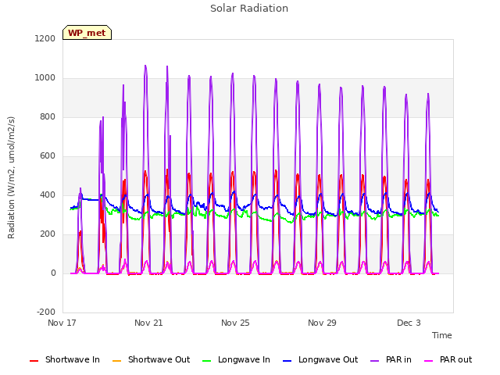The height and width of the screenshot is (375, 500).
Task: Click the Nov 29 x-axis label
Action: coord(322,323)
